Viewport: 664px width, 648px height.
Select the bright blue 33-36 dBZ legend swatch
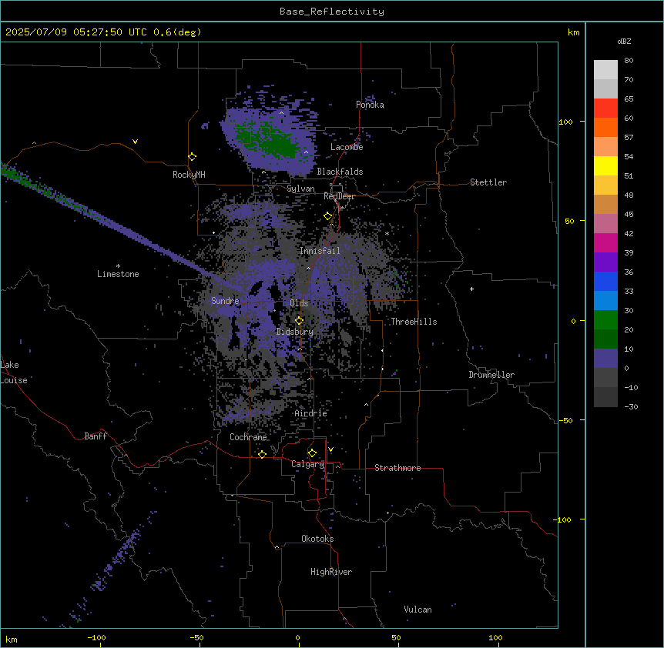point(605,281)
